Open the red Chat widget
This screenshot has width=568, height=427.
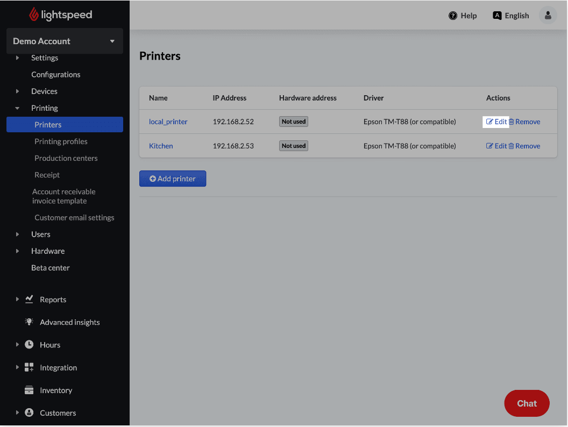tap(527, 403)
